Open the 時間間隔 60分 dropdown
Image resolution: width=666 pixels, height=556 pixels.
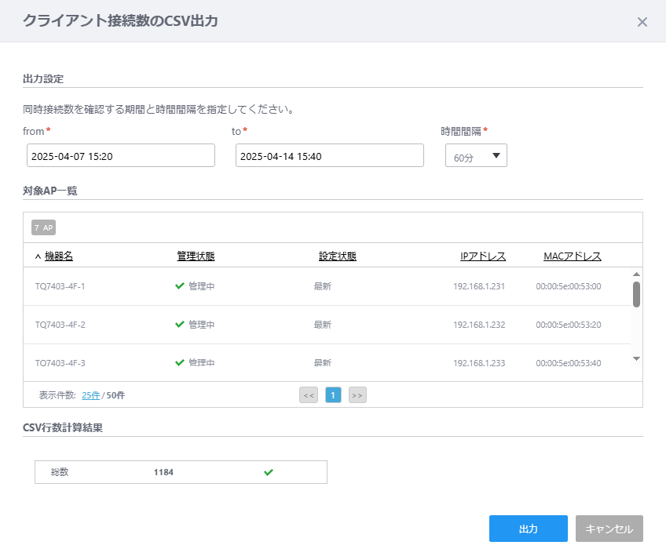(476, 155)
